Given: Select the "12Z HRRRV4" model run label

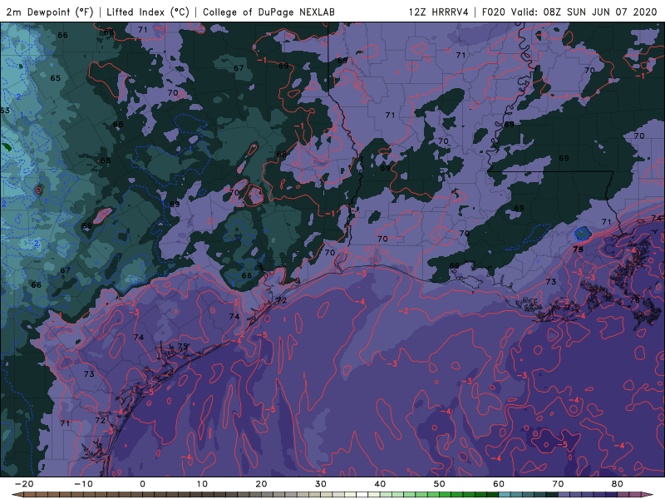Looking at the screenshot, I should coord(439,12).
